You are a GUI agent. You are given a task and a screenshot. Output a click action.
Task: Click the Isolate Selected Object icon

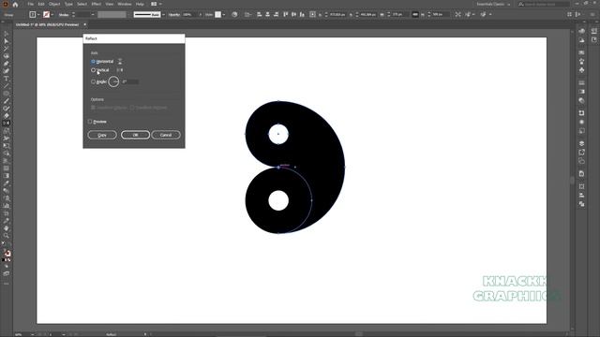coord(458,15)
